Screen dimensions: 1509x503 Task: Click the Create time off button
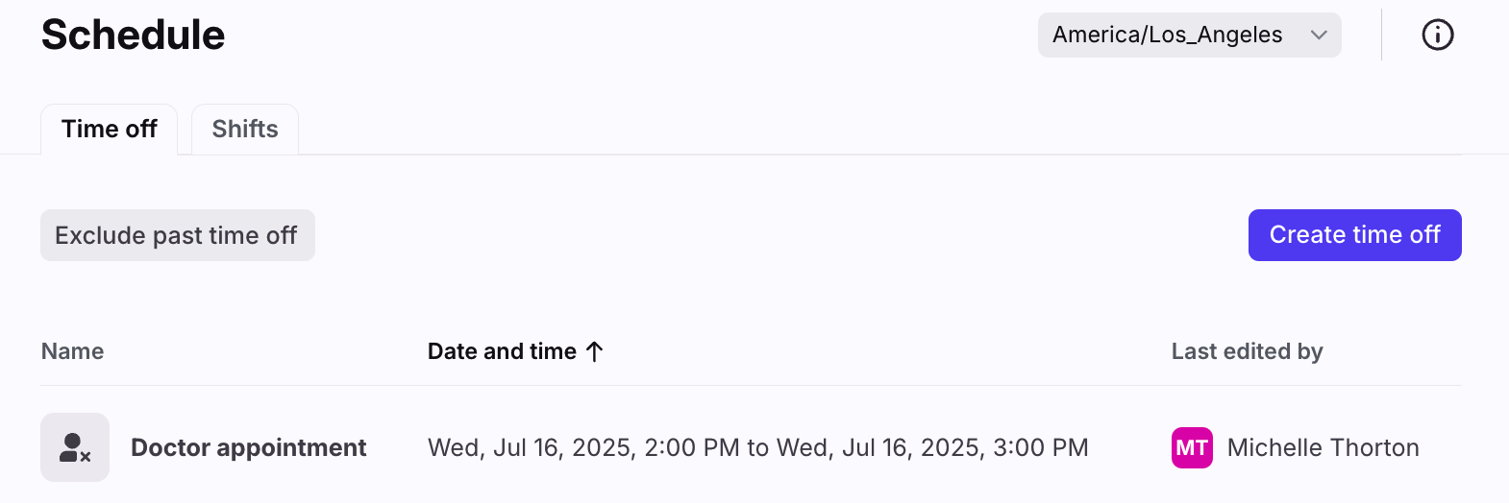pyautogui.click(x=1354, y=235)
